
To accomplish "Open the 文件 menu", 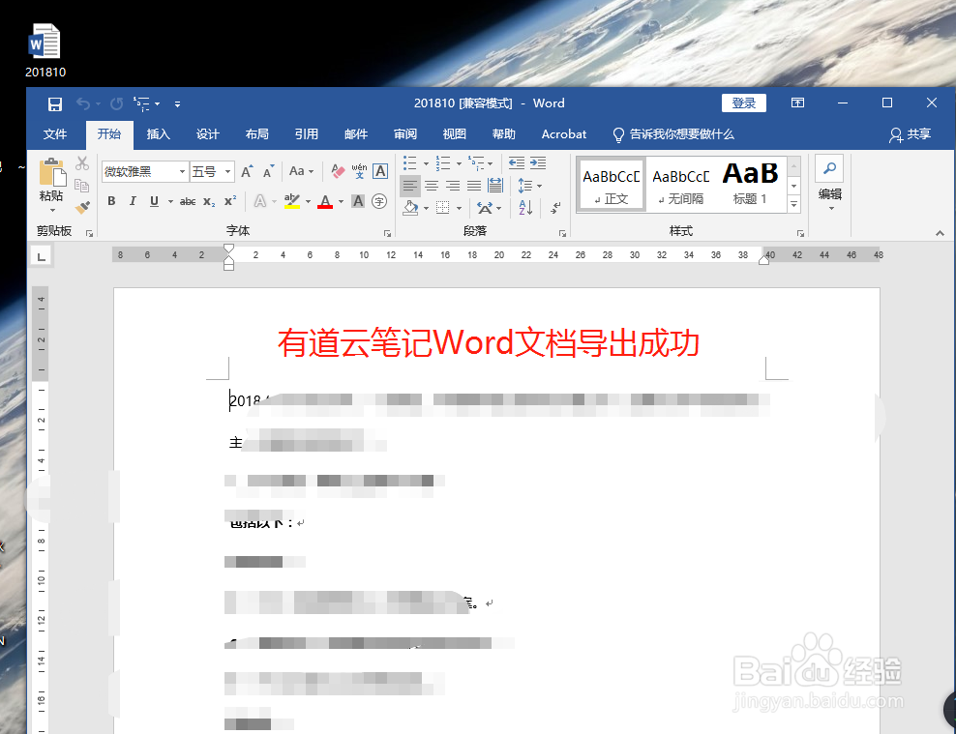I will 55,134.
